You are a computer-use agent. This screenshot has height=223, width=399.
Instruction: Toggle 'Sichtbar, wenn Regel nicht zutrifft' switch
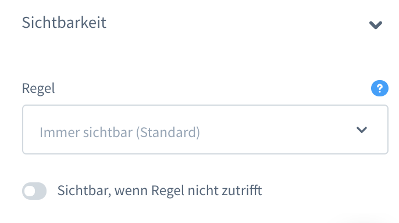tap(34, 191)
